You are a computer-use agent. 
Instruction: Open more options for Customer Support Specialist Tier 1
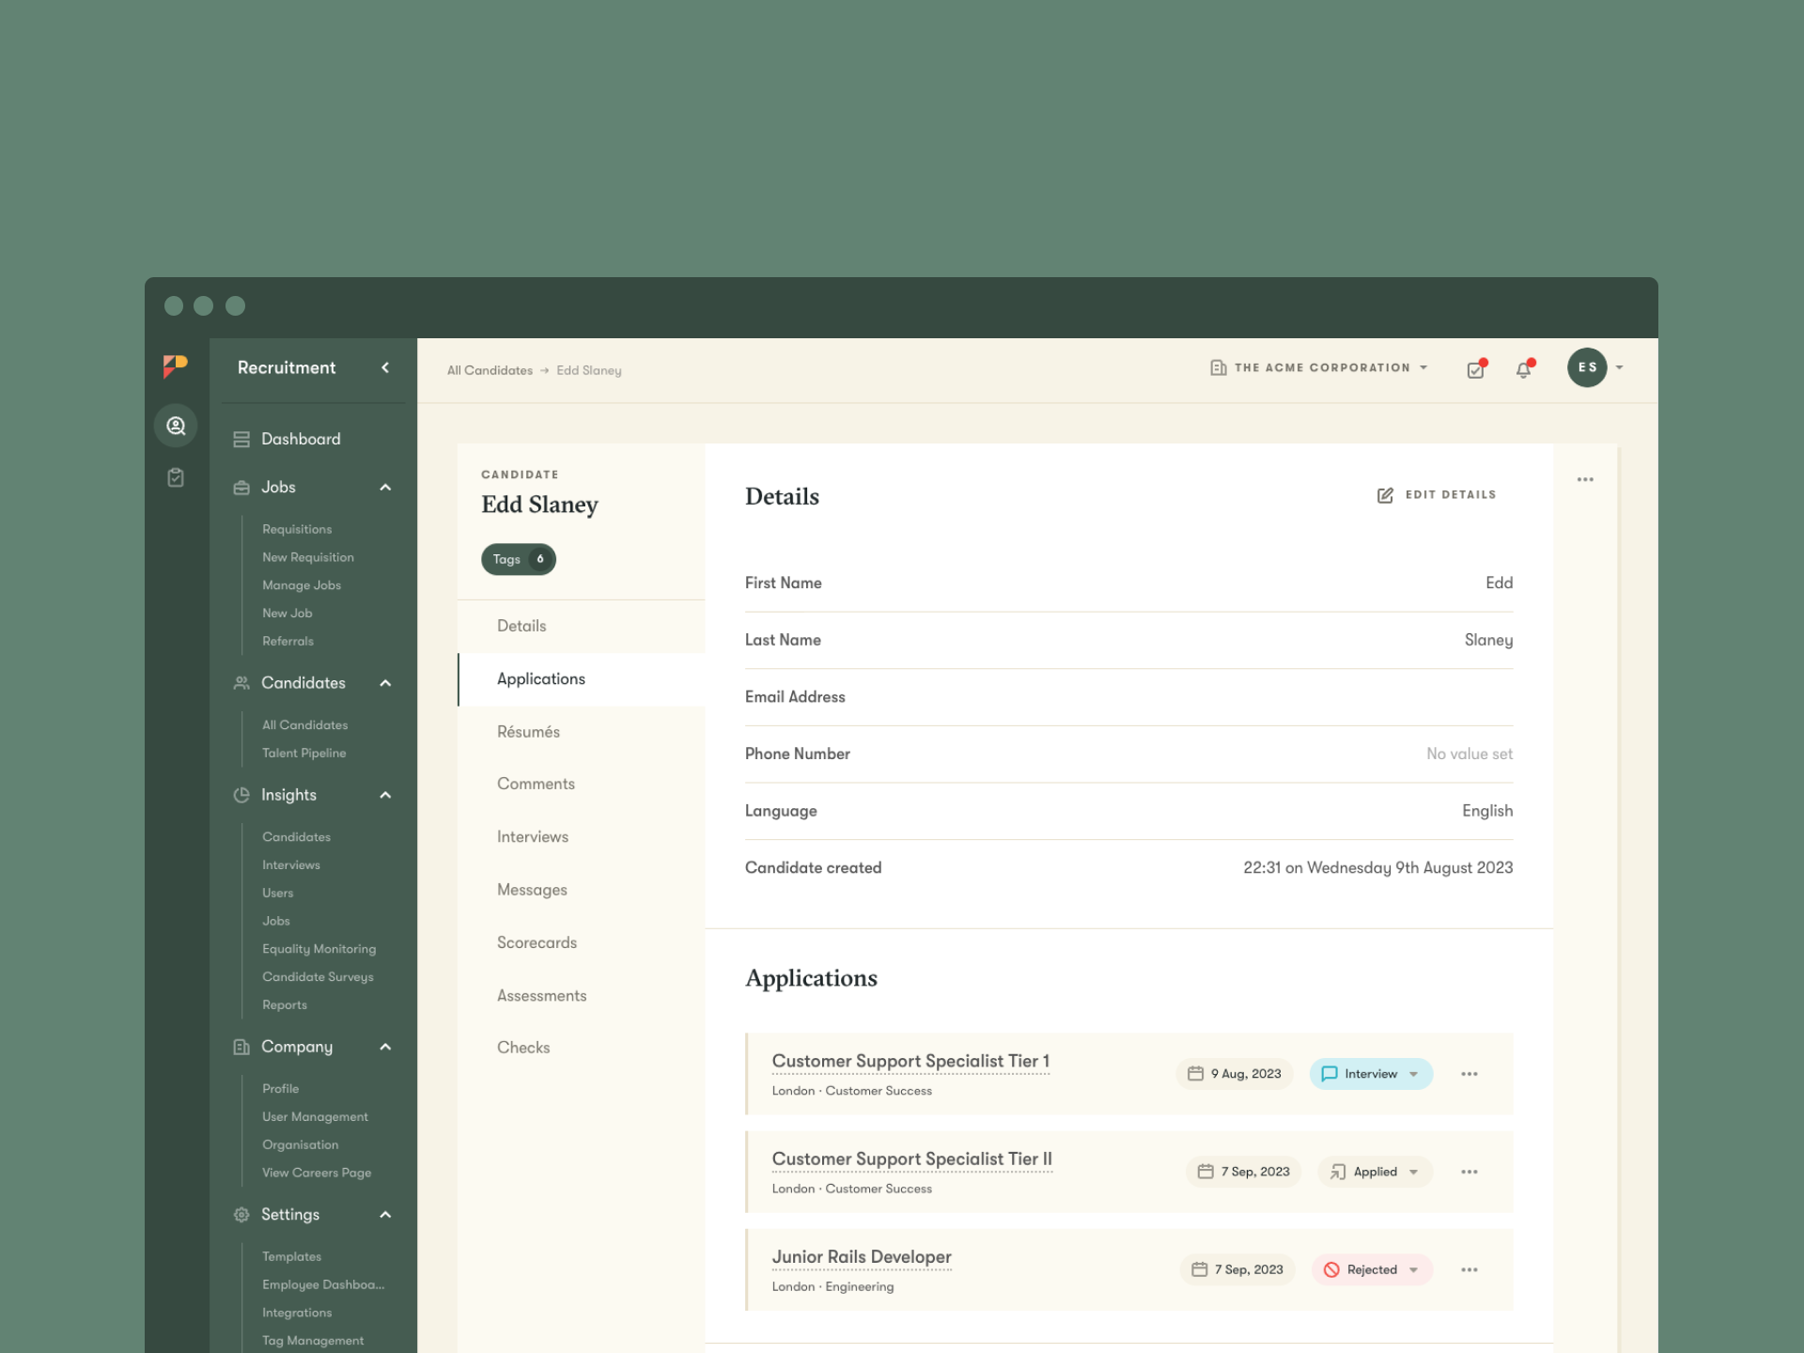point(1469,1074)
